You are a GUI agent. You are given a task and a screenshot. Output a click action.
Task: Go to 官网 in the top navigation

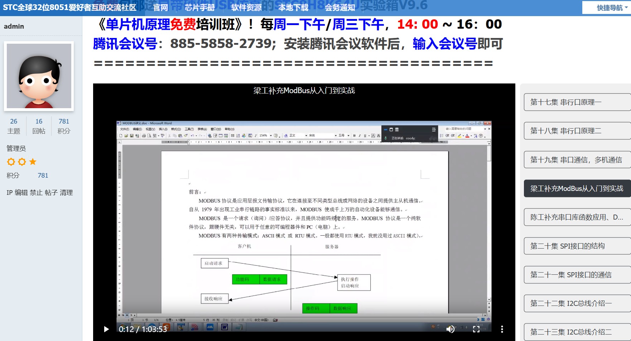tap(160, 8)
